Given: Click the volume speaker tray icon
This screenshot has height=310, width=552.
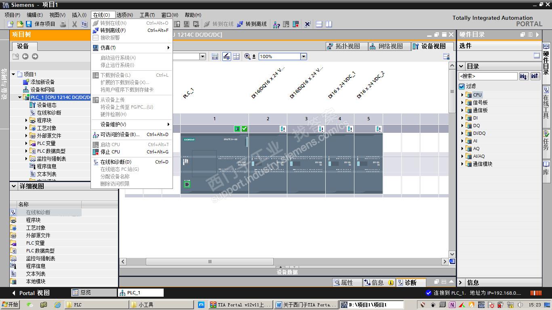Looking at the screenshot, I should click(x=520, y=305).
